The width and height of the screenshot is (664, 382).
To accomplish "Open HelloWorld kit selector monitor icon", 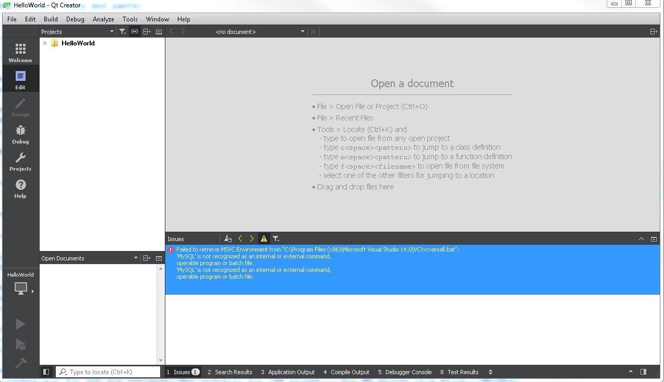I will coord(20,288).
